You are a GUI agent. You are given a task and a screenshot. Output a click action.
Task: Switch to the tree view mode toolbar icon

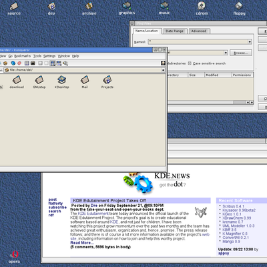59,63
